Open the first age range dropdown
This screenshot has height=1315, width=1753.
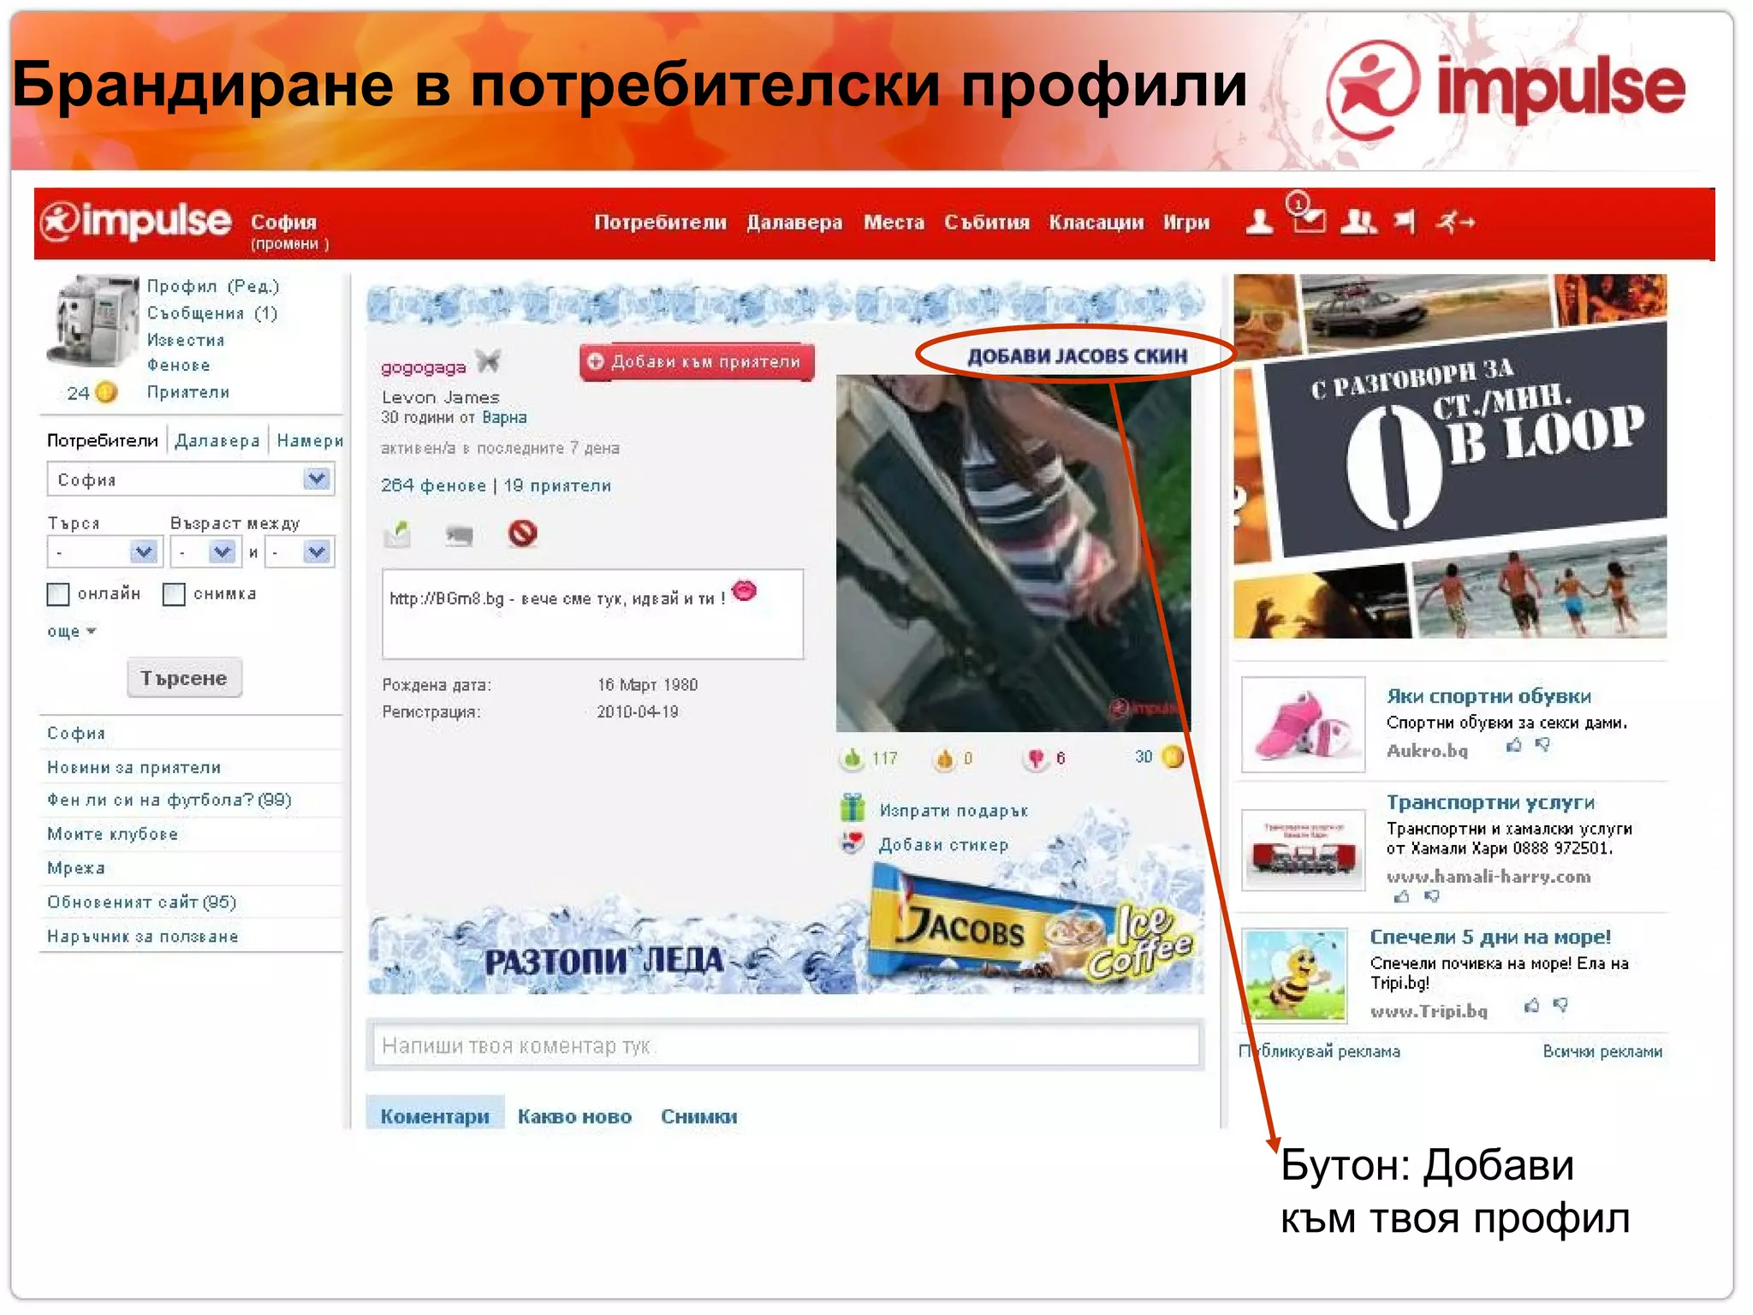tap(205, 552)
